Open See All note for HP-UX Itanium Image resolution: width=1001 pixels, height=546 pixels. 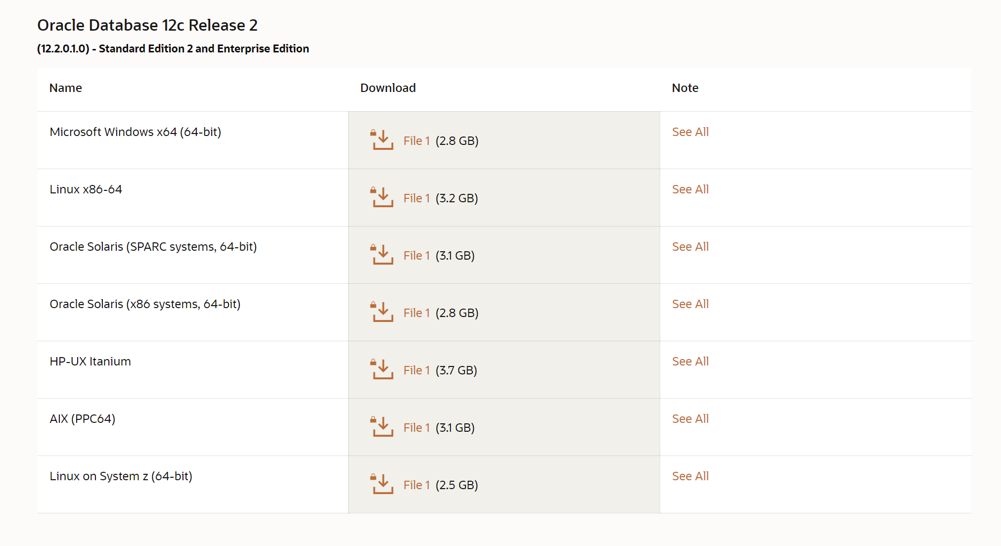pos(690,362)
